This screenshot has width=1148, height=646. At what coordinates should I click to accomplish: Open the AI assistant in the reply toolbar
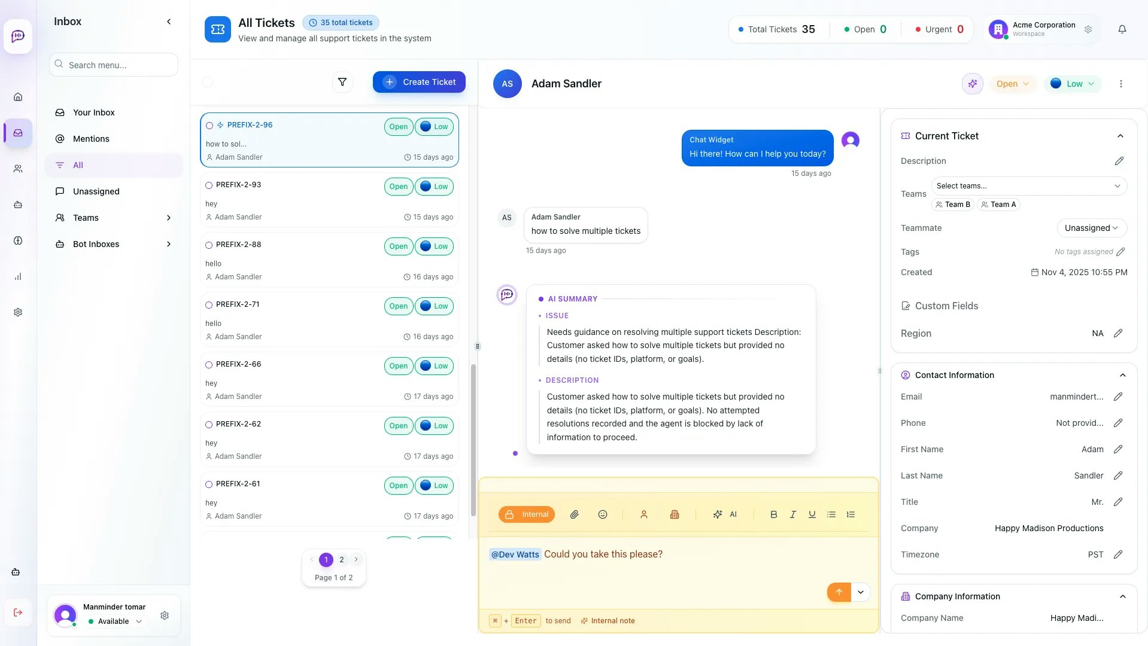[x=725, y=514]
